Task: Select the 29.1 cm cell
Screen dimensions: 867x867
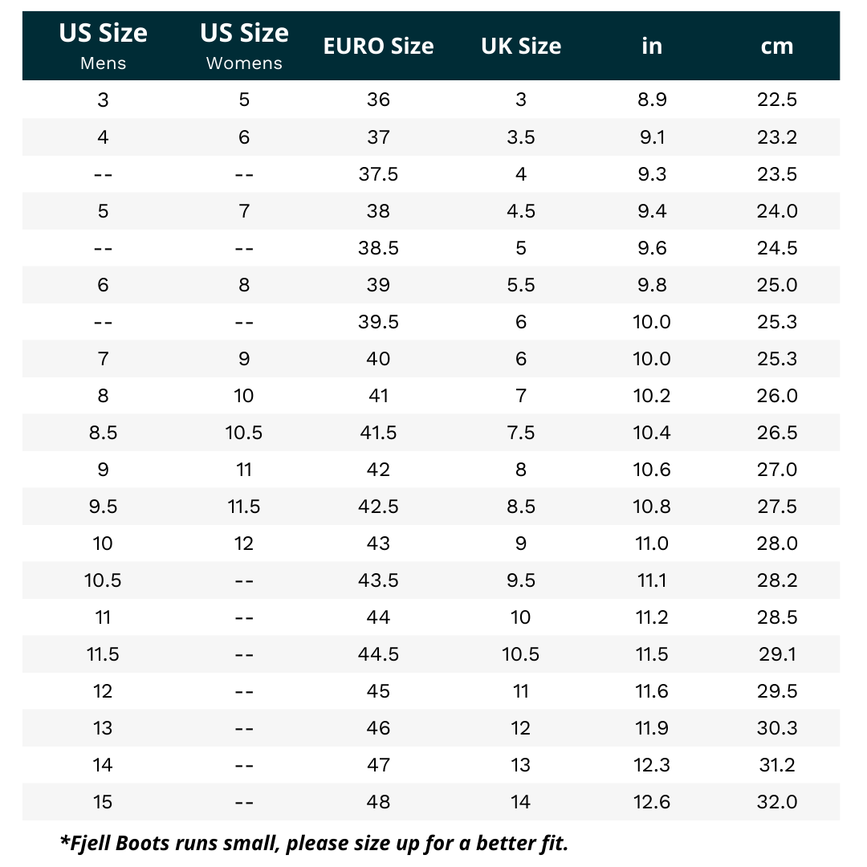Action: [x=776, y=654]
